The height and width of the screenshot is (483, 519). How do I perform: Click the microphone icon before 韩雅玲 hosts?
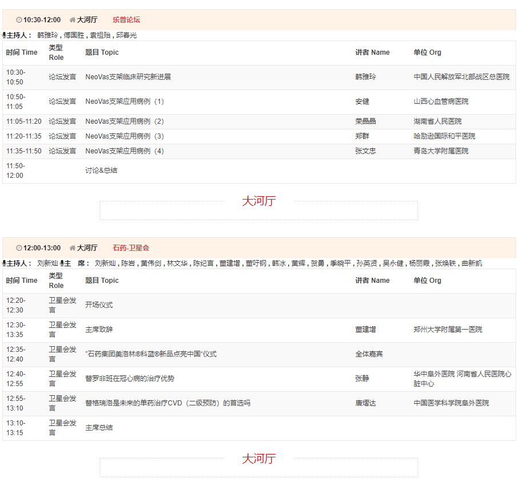pyautogui.click(x=5, y=35)
